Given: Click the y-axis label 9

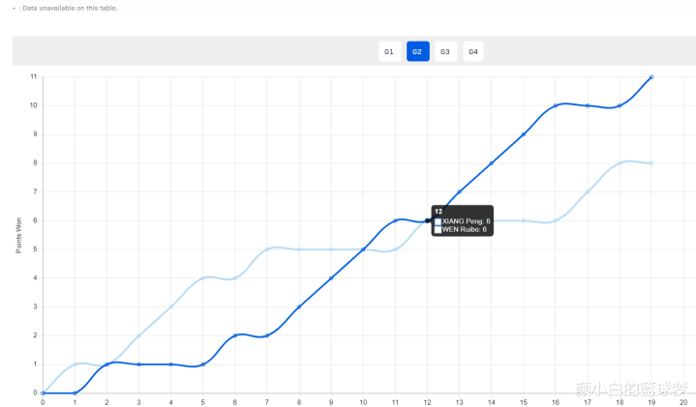Looking at the screenshot, I should pos(35,134).
